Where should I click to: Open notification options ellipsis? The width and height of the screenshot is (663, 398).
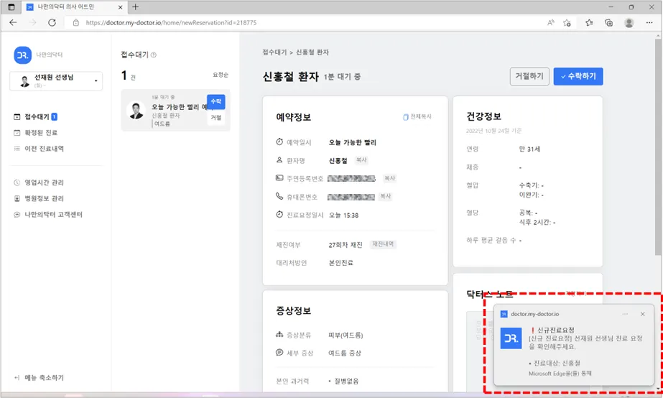pyautogui.click(x=625, y=314)
